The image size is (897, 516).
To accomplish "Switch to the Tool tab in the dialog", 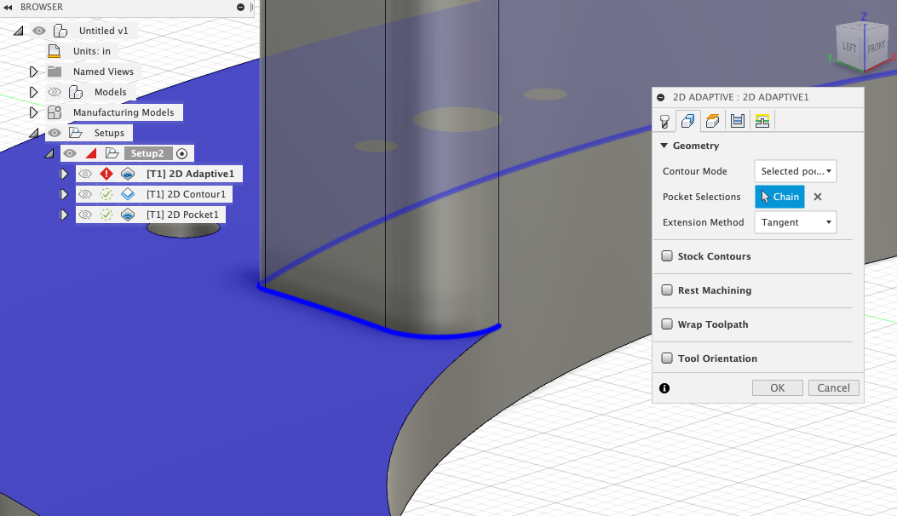I will (665, 119).
